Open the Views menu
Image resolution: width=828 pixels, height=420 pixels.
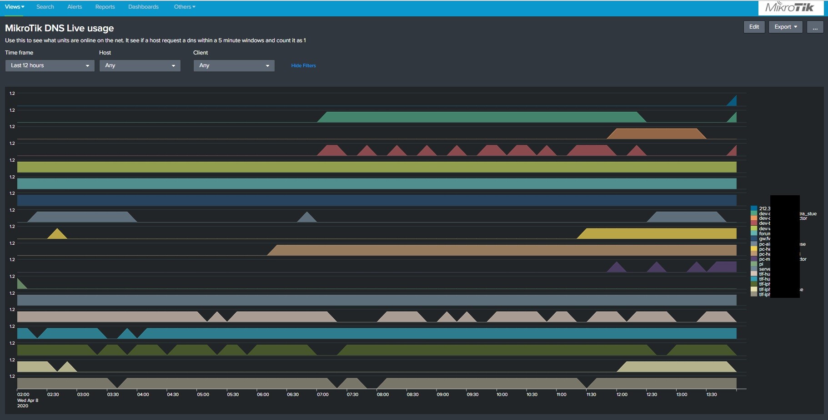click(15, 7)
